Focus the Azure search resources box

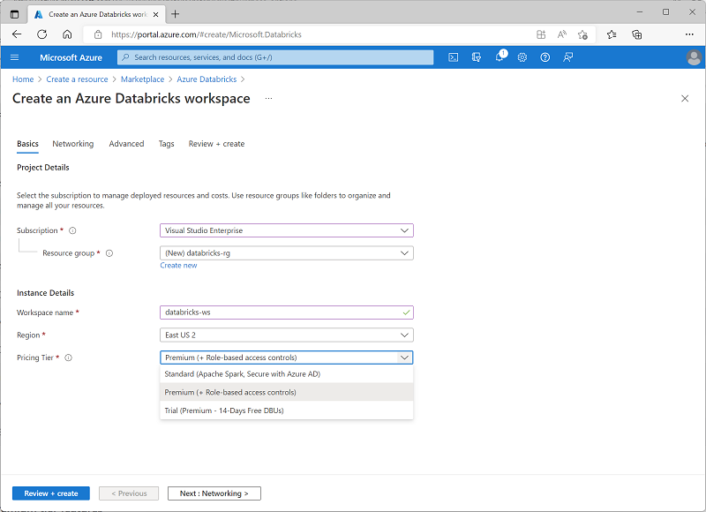pyautogui.click(x=275, y=57)
